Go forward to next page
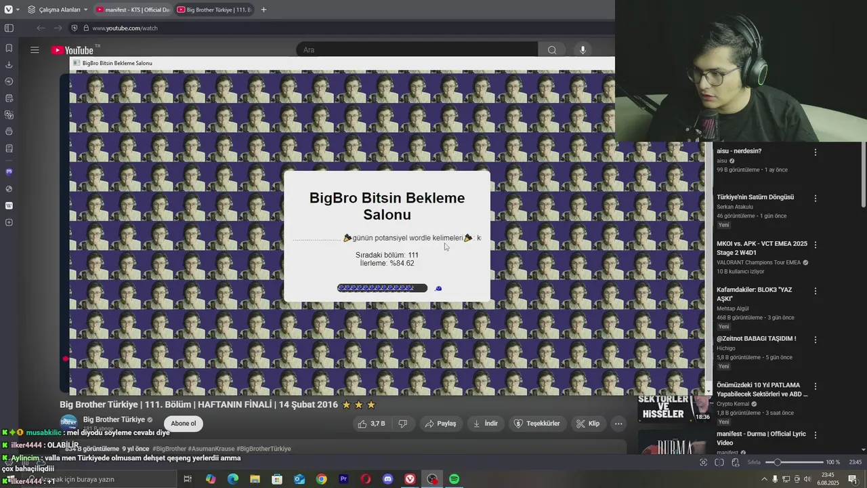The height and width of the screenshot is (488, 867). tap(58, 28)
